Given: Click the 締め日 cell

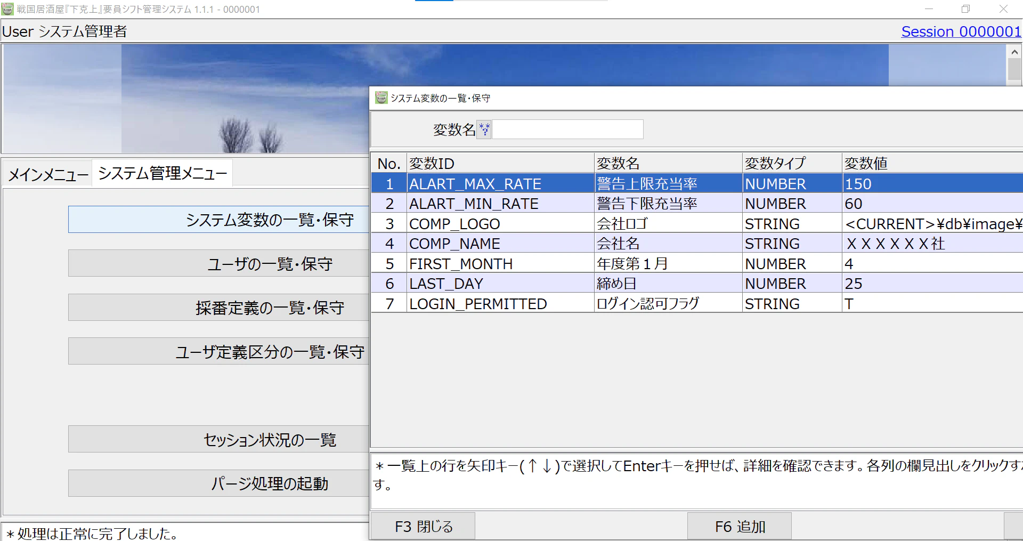Looking at the screenshot, I should point(668,284).
